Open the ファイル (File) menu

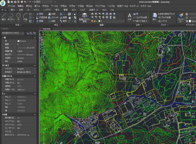pos(11,6)
